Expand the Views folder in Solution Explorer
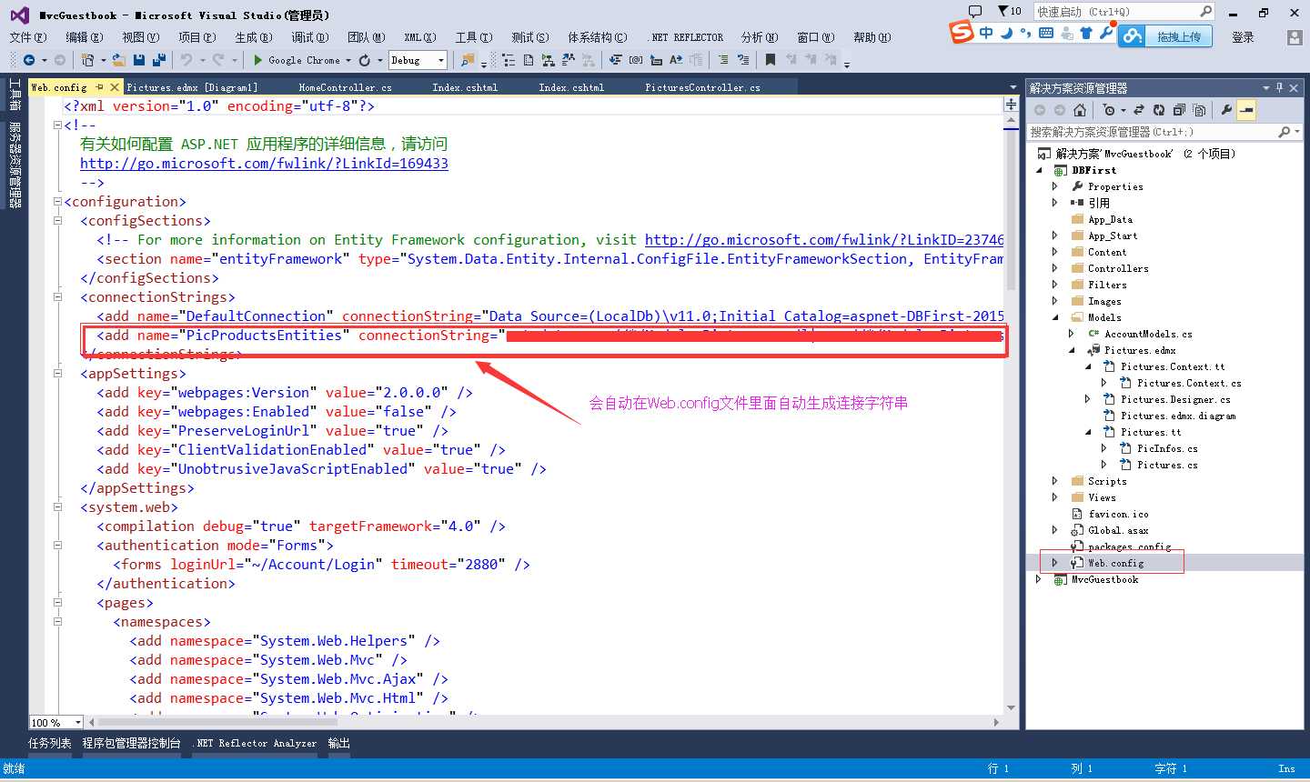This screenshot has height=782, width=1310. point(1055,497)
